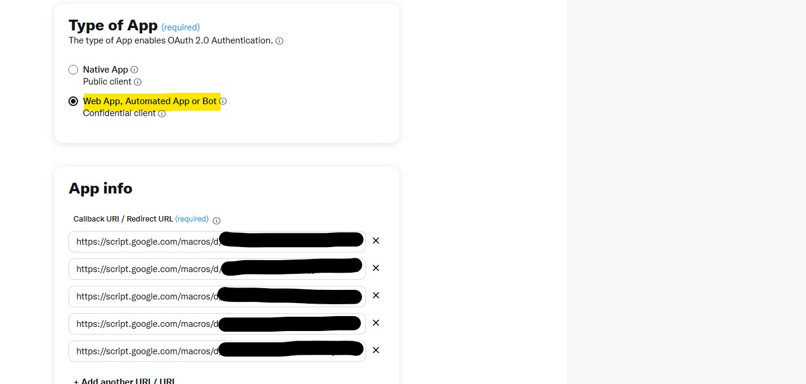Screen dimensions: 806x384
Task: Click info icon next to Callback URI / Redirect URL
Action: [x=216, y=220]
